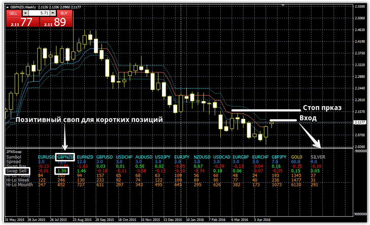Click the buy price 2.11 89 tile

tap(56, 22)
